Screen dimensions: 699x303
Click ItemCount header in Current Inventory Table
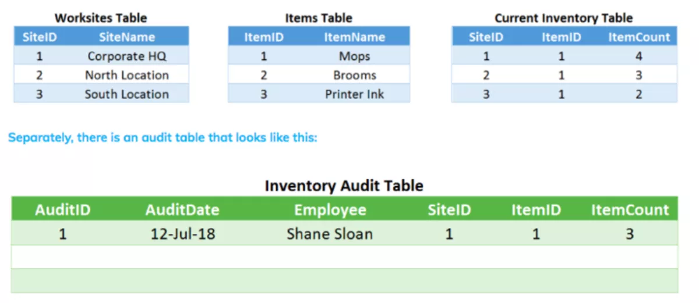[x=639, y=37]
